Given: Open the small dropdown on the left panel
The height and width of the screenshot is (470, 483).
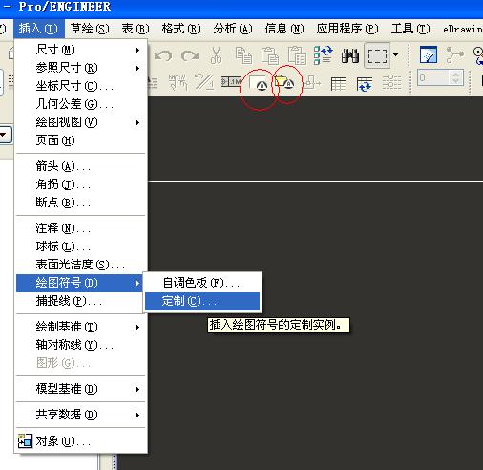Looking at the screenshot, I should coord(5,135).
